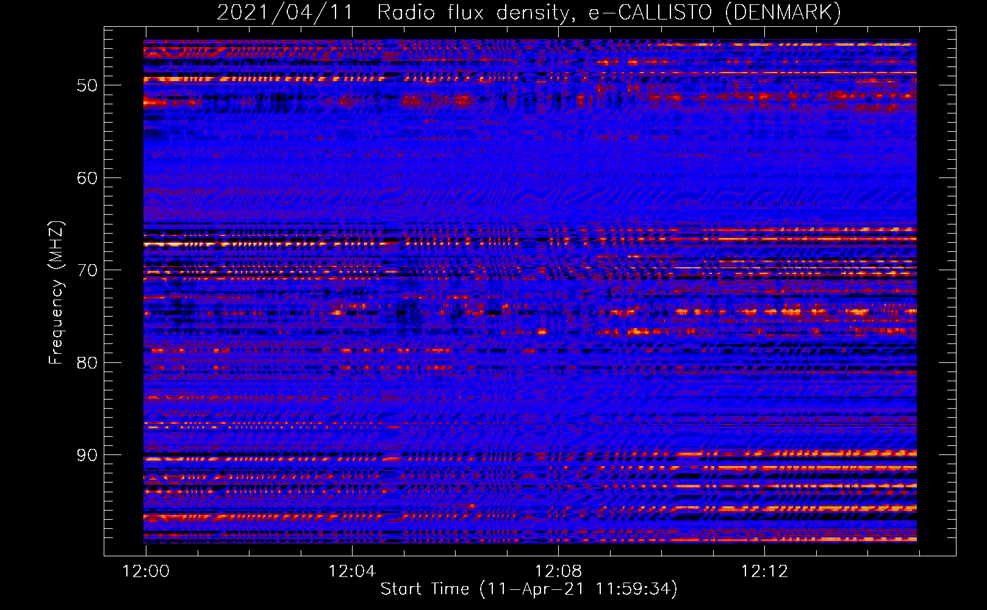Click the 50 frequency tick label

coord(87,85)
